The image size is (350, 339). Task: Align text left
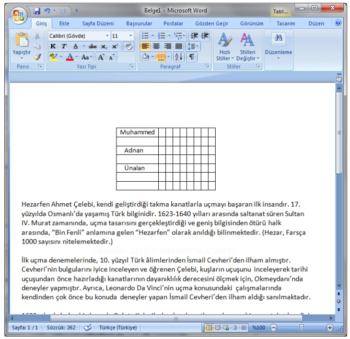coord(145,47)
